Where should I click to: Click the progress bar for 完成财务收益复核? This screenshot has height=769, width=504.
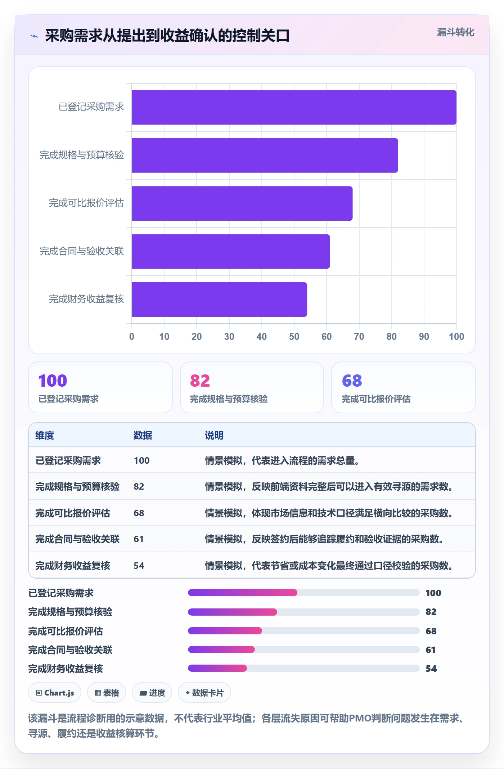[304, 668]
